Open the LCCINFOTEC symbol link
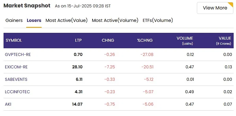This screenshot has width=236, height=116. click(17, 92)
